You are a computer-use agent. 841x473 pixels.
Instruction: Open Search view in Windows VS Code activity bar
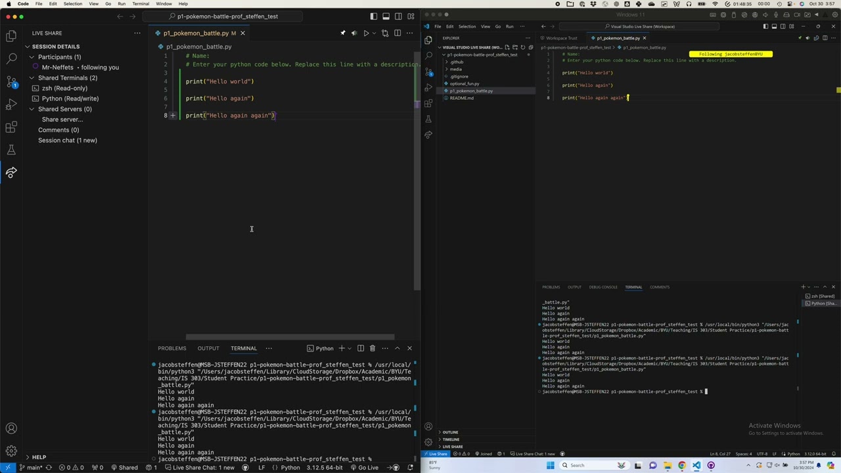[x=428, y=55]
